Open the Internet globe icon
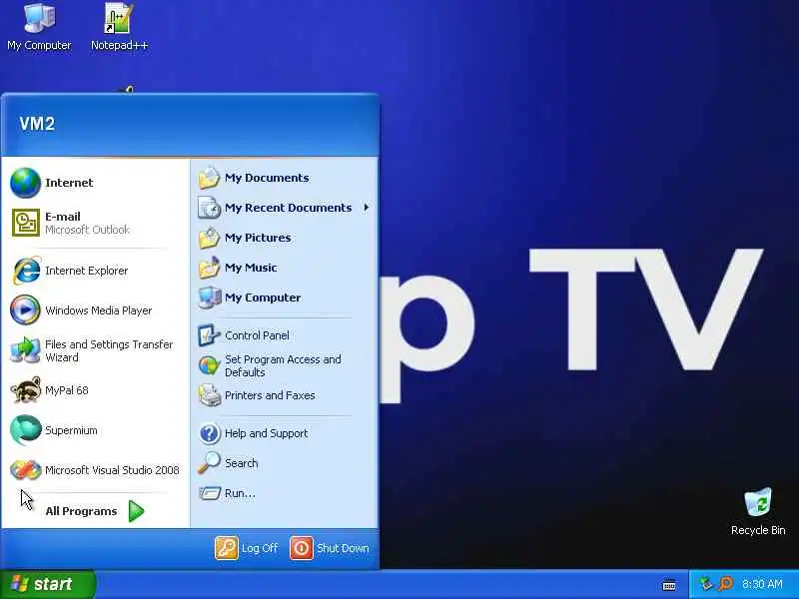Screen dimensions: 799x599 click(x=26, y=183)
